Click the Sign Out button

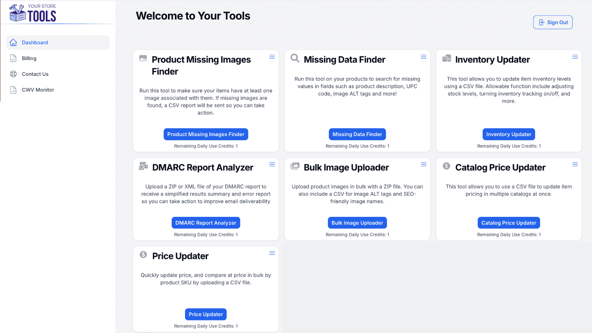pyautogui.click(x=552, y=22)
